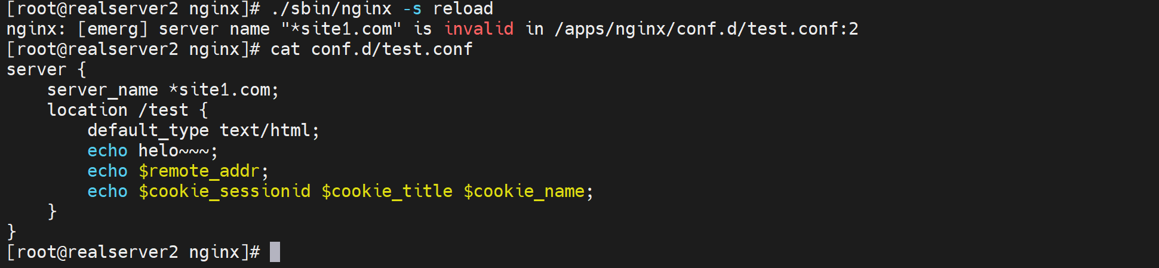This screenshot has width=1159, height=268.
Task: Click the /apps/nginx/conf.d/test.conf:2 file path
Action: (x=706, y=29)
